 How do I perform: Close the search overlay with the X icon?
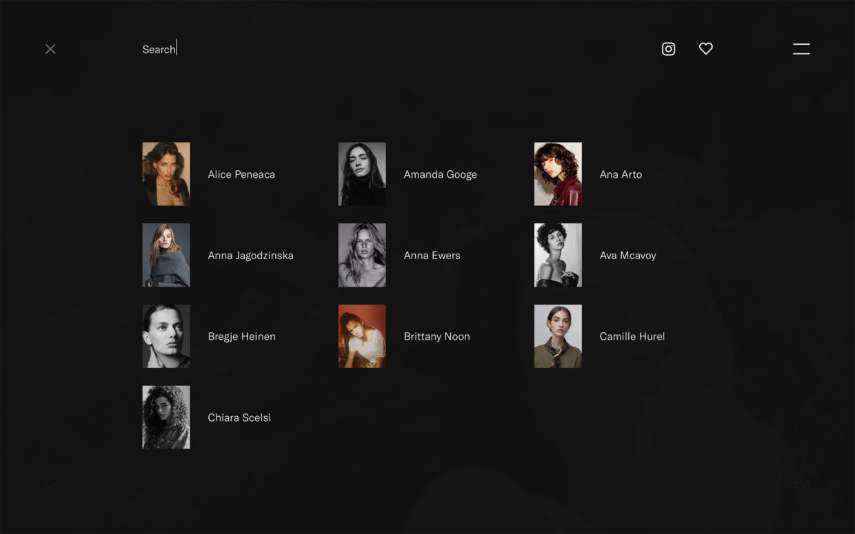click(50, 49)
